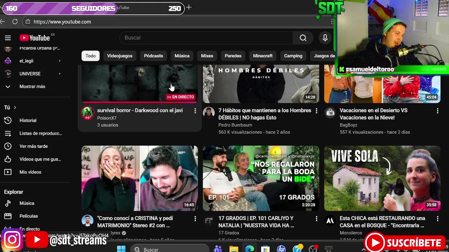The width and height of the screenshot is (449, 252).
Task: Select the Mixes filter chip
Action: (207, 56)
